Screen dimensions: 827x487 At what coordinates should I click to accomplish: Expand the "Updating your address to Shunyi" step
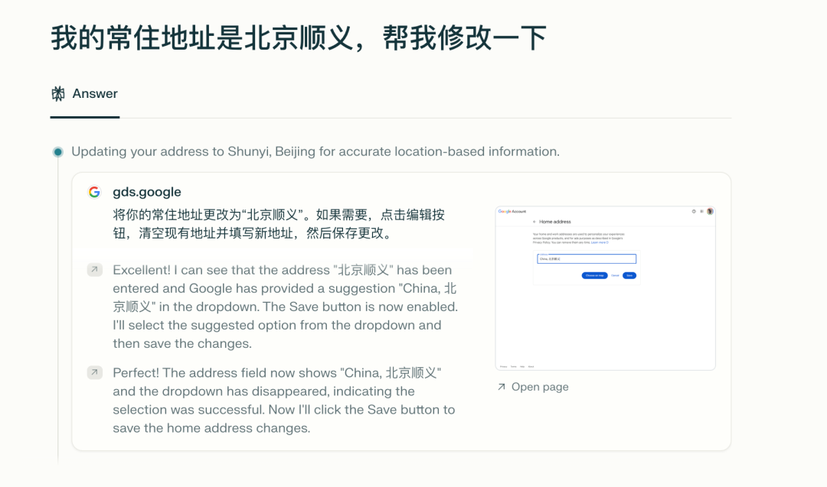(315, 151)
